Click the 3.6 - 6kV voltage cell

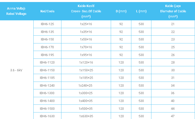[17, 70]
